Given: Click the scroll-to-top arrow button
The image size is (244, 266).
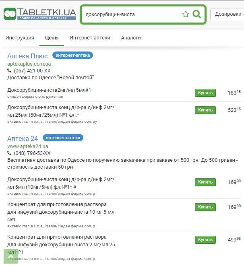Looking at the screenshot, I should (x=11, y=256).
